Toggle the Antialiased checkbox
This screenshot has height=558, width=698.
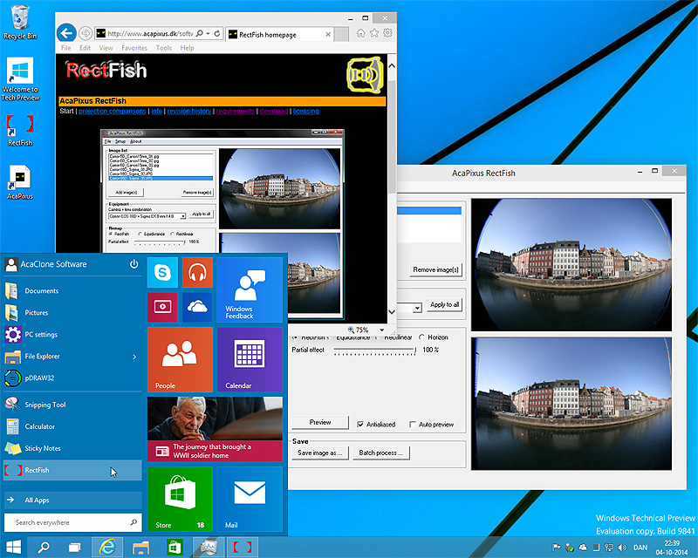[360, 425]
